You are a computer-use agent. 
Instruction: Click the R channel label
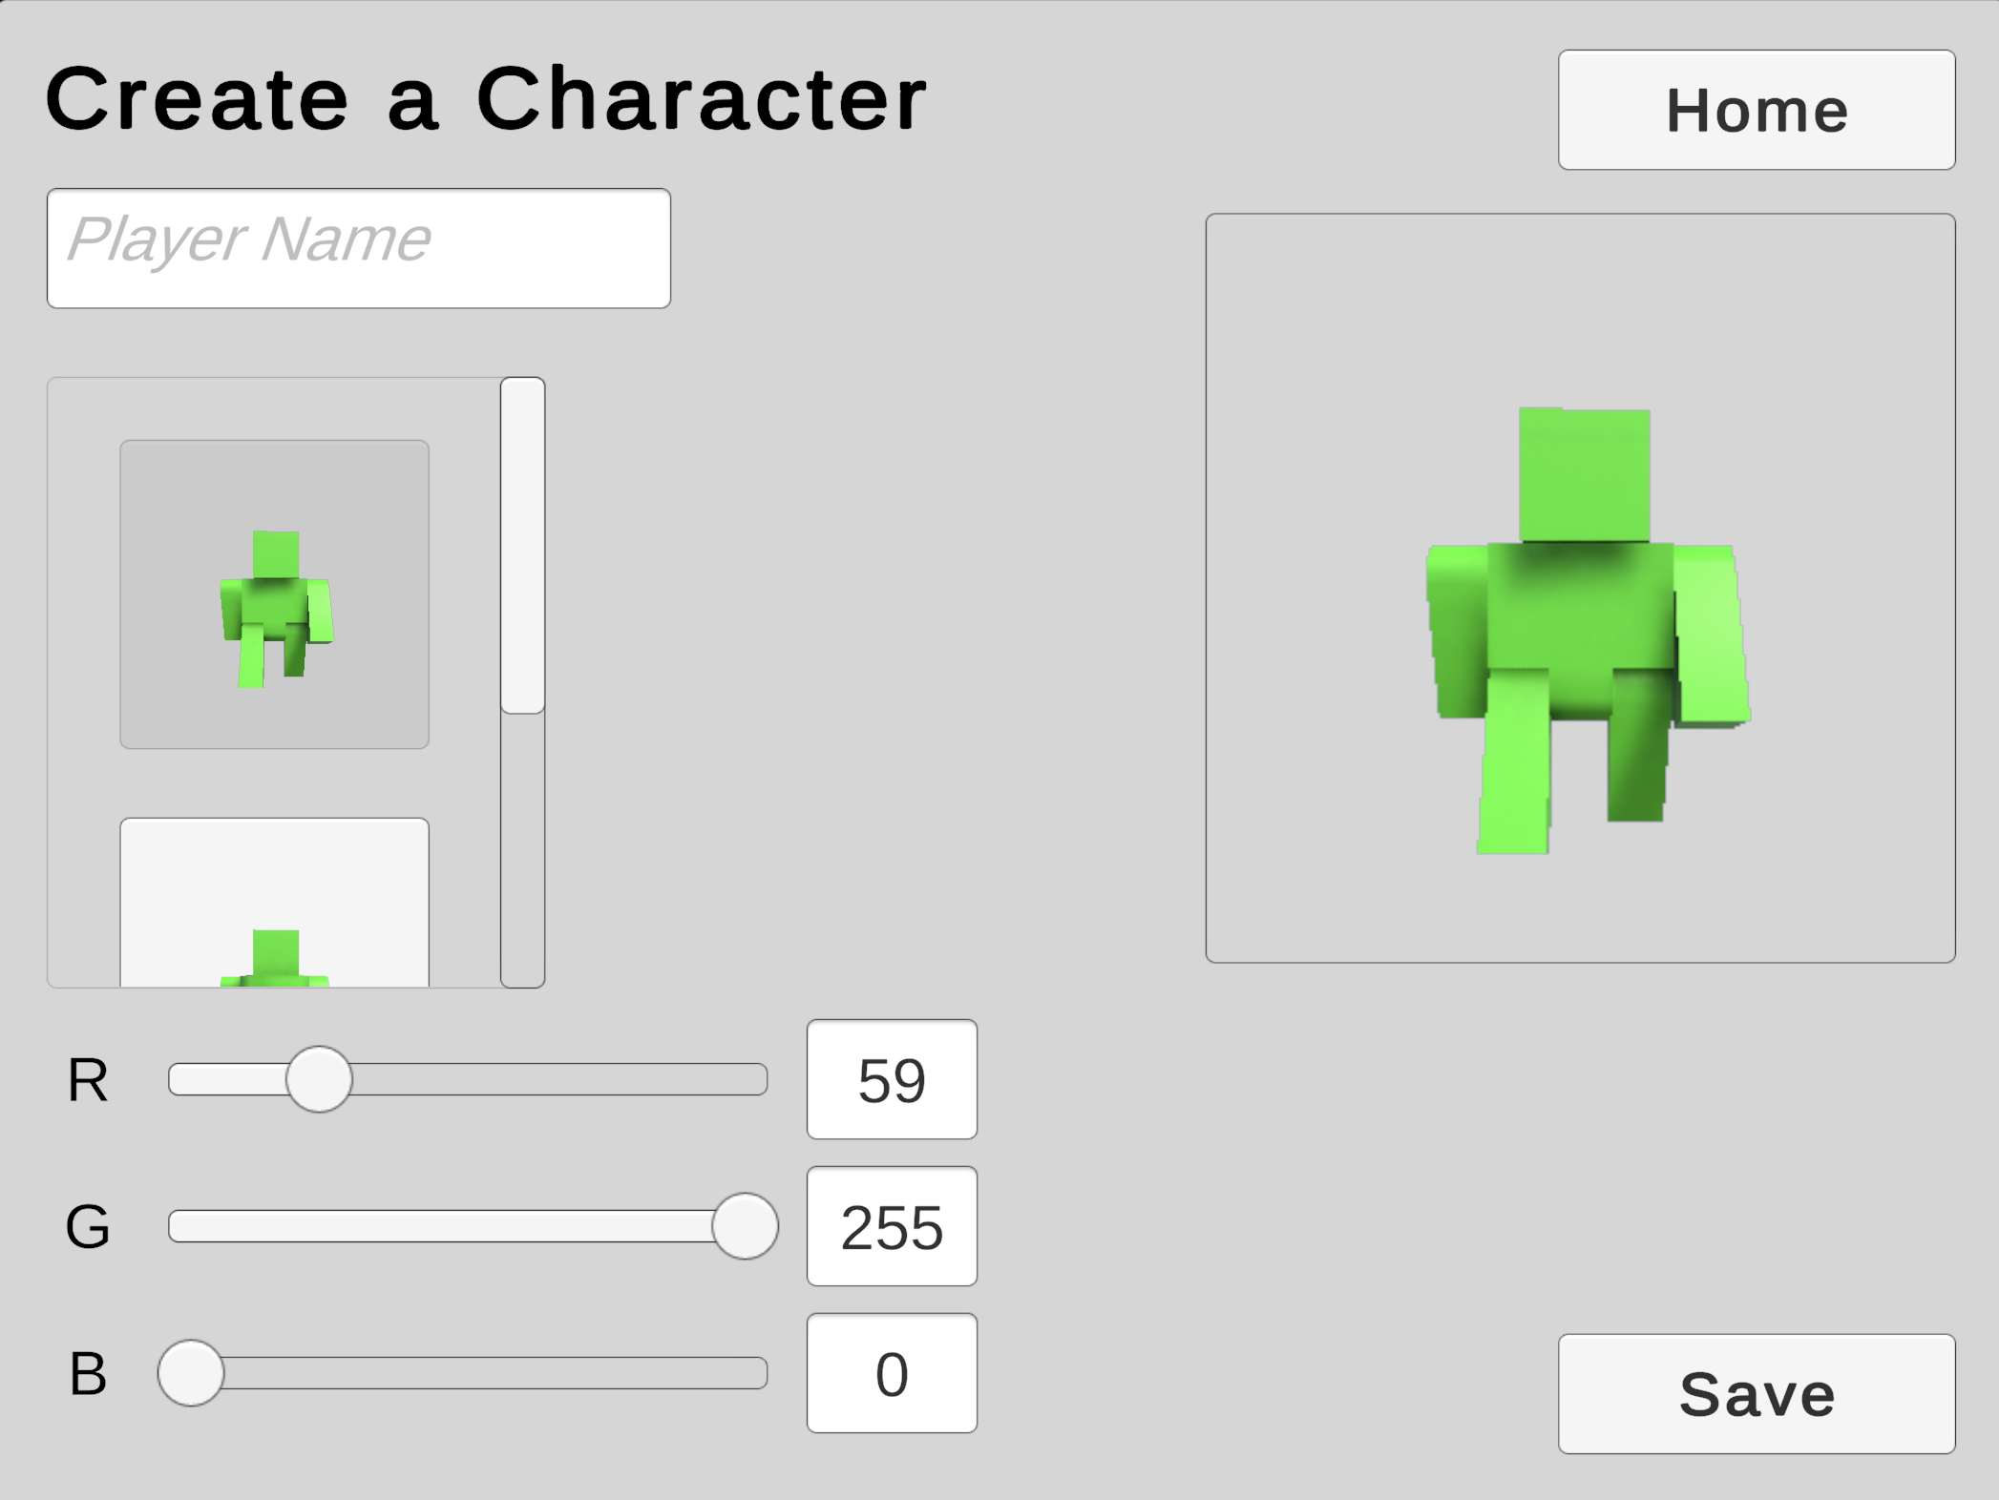(88, 1080)
